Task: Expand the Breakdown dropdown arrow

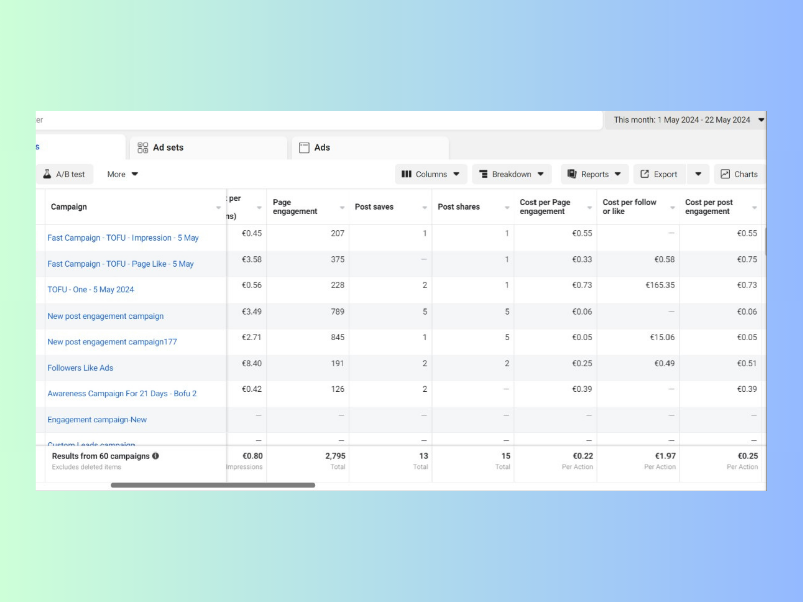Action: [541, 174]
